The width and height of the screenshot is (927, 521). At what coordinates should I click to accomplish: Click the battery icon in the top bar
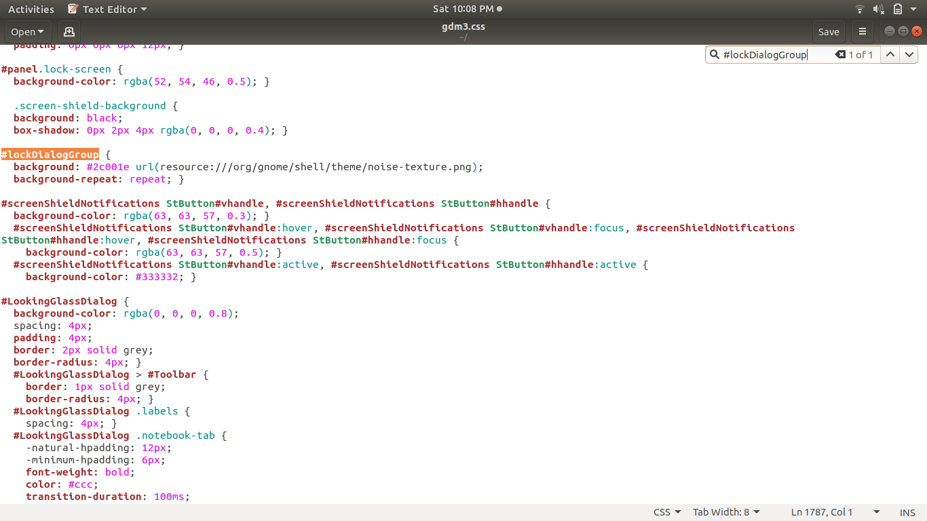pos(897,9)
